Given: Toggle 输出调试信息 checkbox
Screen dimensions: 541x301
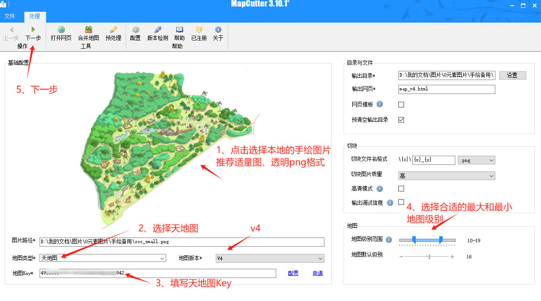Looking at the screenshot, I should click(x=401, y=202).
